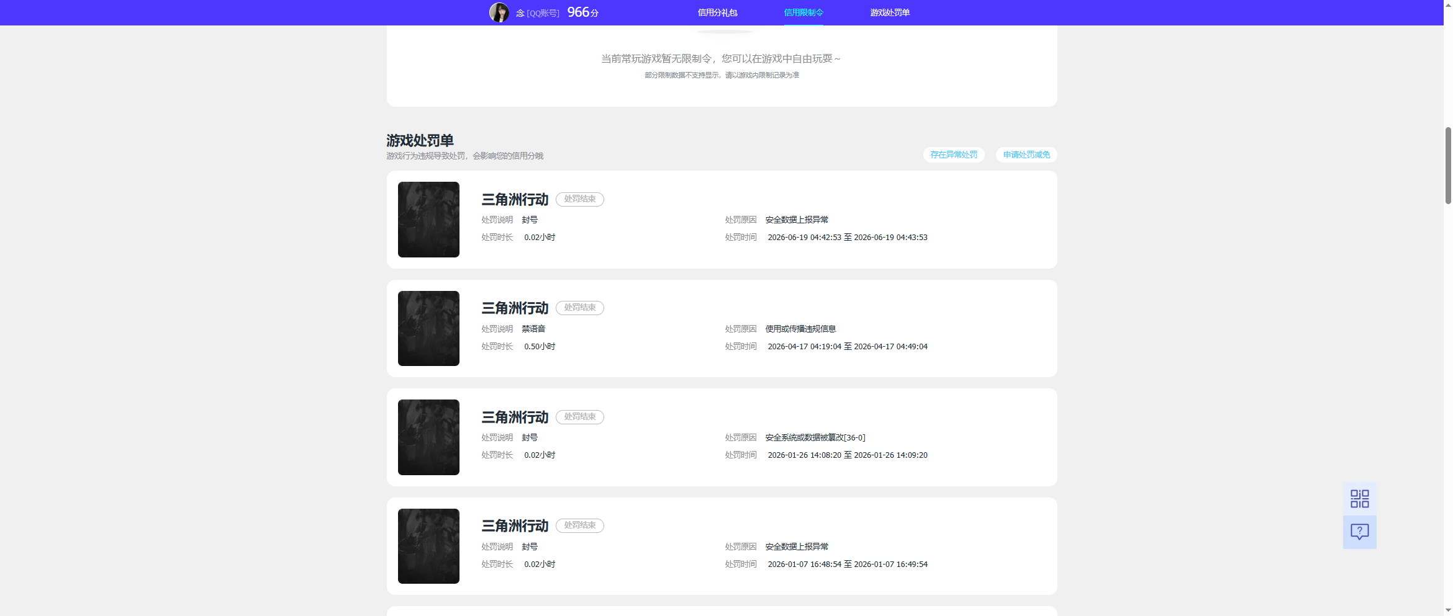Click the page vertical scrollbar thumb
This screenshot has height=616, width=1453.
tap(1448, 165)
